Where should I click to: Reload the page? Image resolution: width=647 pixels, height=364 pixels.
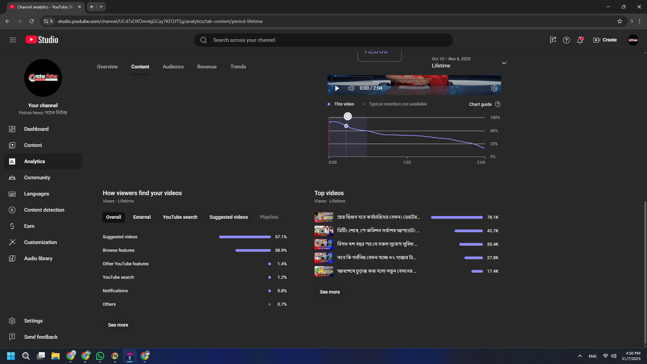click(32, 21)
